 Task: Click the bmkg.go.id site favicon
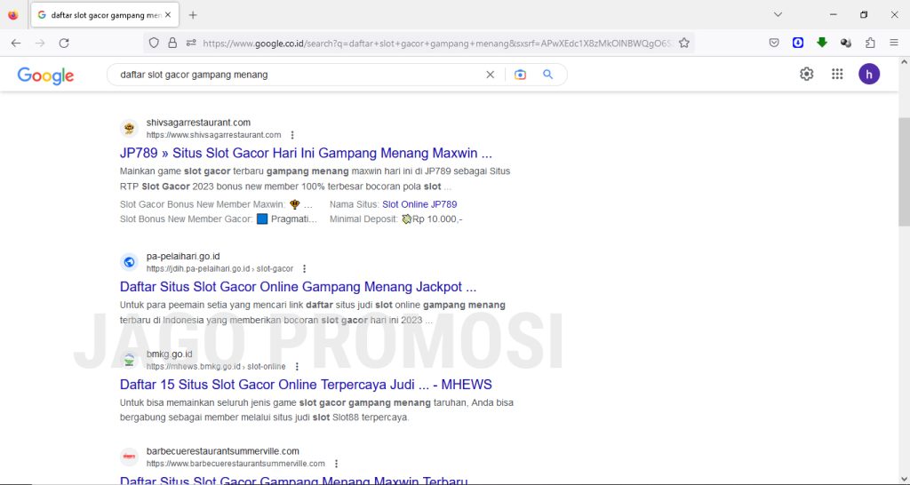point(130,360)
